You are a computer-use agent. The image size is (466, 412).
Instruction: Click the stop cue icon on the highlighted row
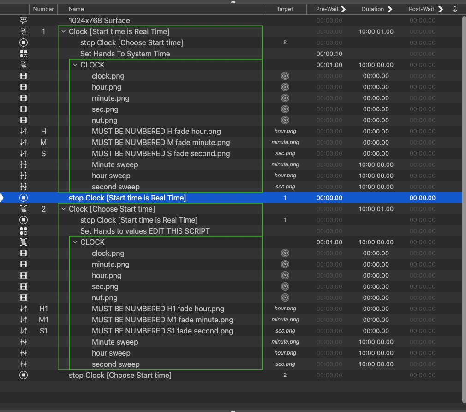[24, 198]
